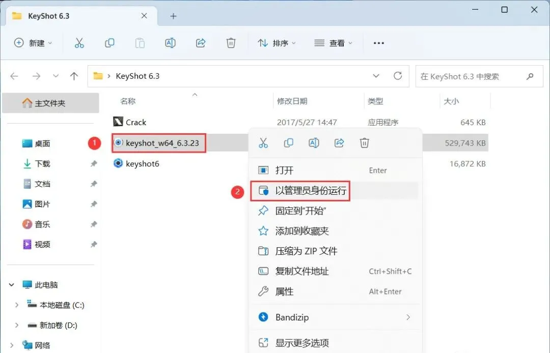Select 固定到"开始" menu entry
This screenshot has height=353, width=550.
point(335,211)
